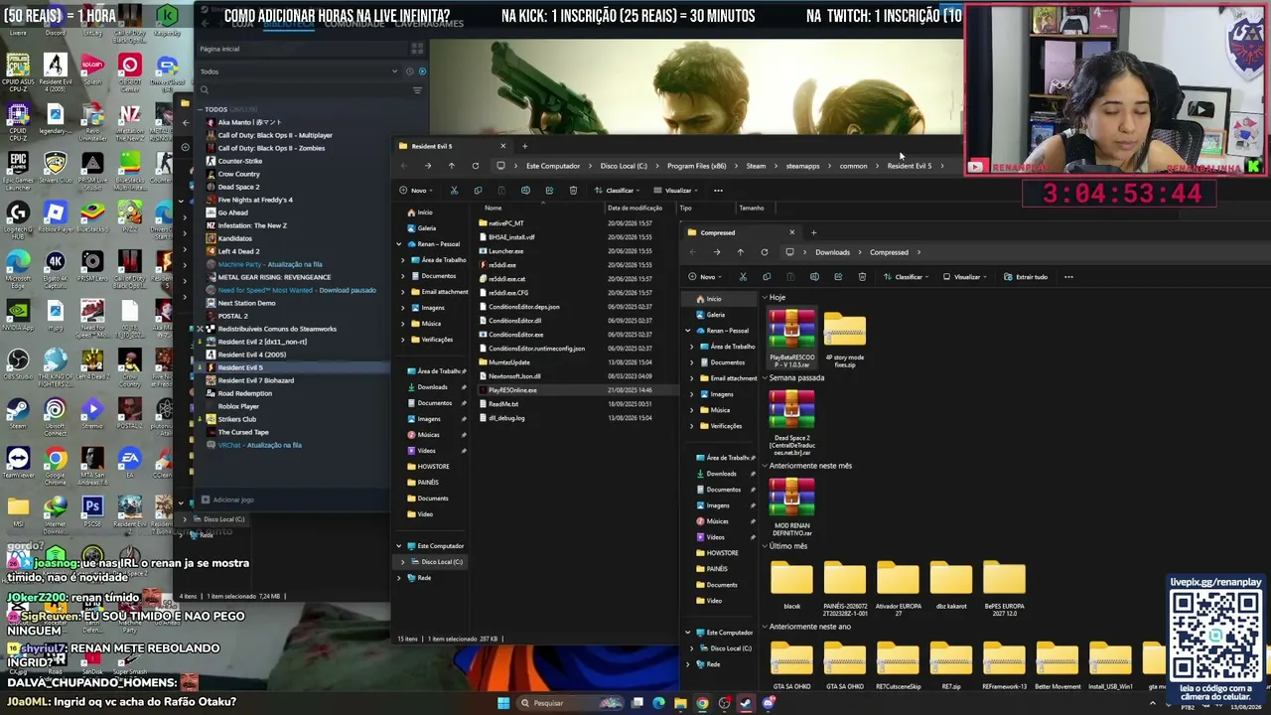Click the Delete icon in Compressed window toolbar
This screenshot has width=1271, height=715.
862,277
